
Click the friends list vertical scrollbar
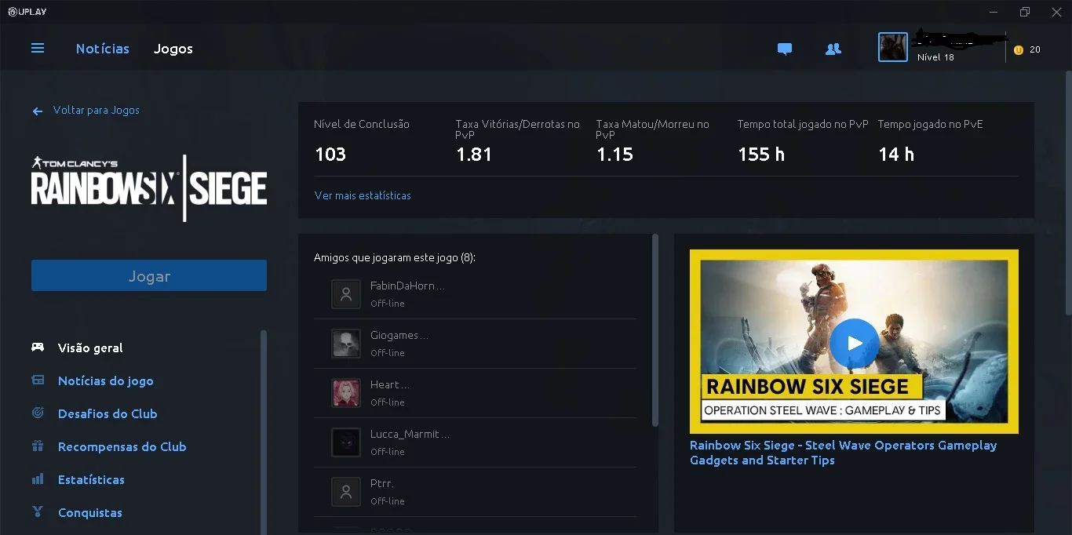click(x=655, y=329)
